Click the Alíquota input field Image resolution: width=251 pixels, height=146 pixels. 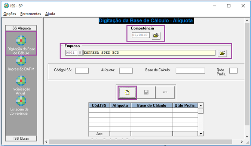(x=126, y=71)
